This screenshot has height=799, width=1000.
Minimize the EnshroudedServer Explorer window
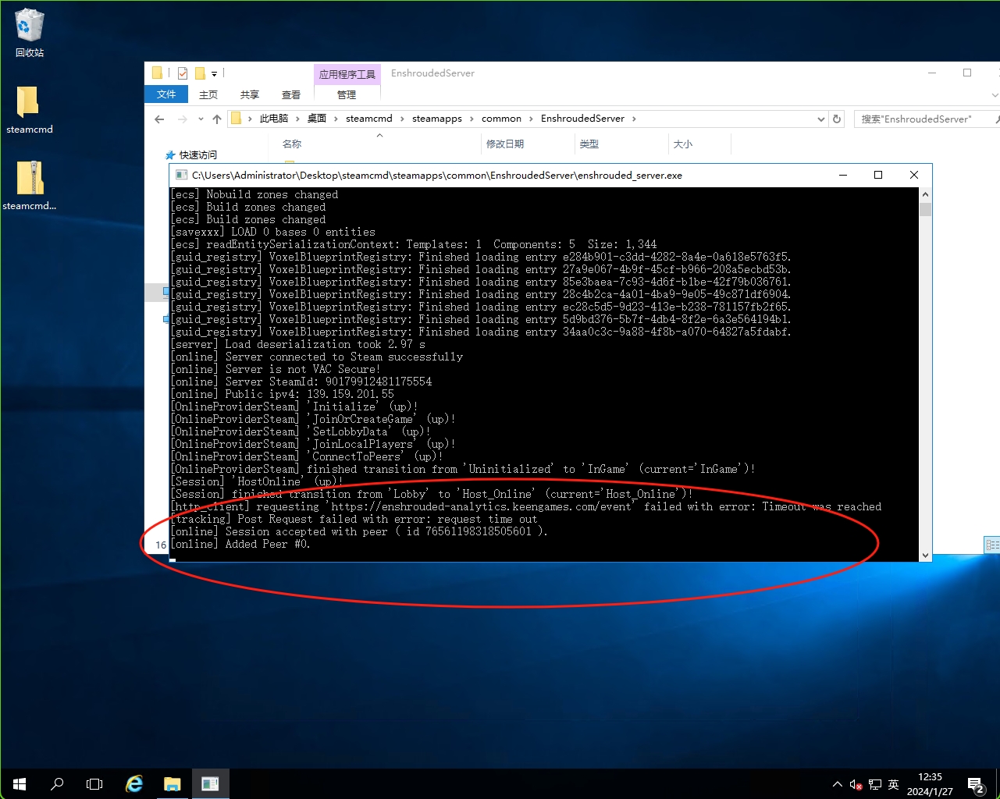(x=932, y=73)
